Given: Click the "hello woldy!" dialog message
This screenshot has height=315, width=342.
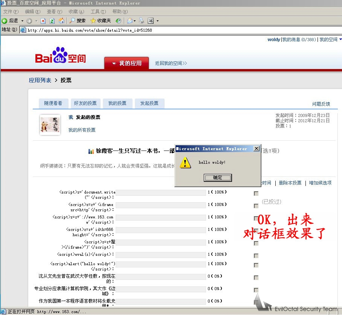Looking at the screenshot, I should [x=212, y=162].
